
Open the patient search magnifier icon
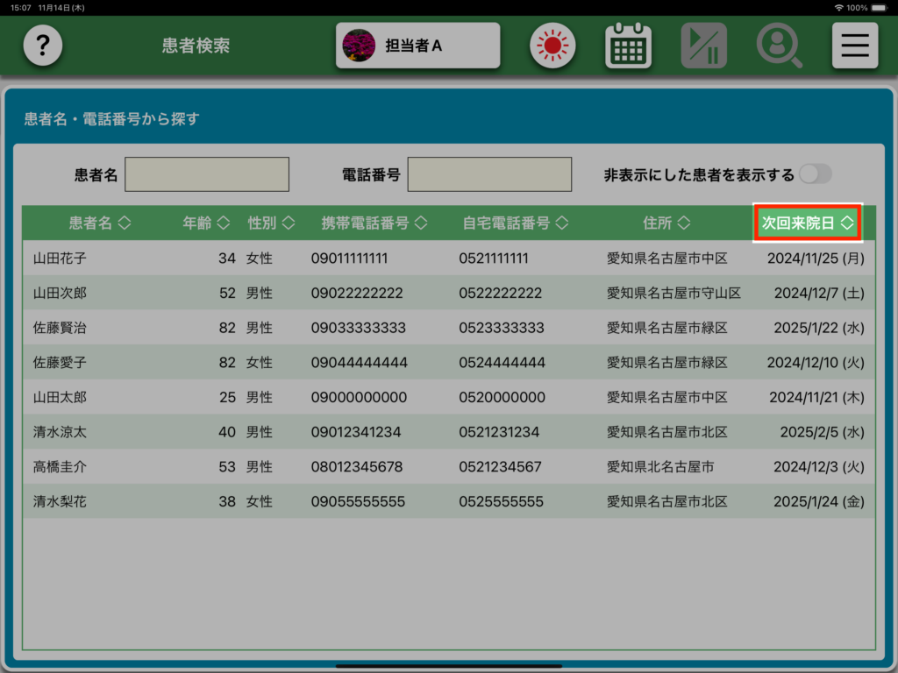point(779,46)
